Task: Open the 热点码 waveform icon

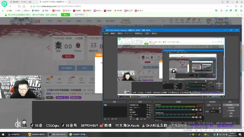Action: tap(59, 79)
